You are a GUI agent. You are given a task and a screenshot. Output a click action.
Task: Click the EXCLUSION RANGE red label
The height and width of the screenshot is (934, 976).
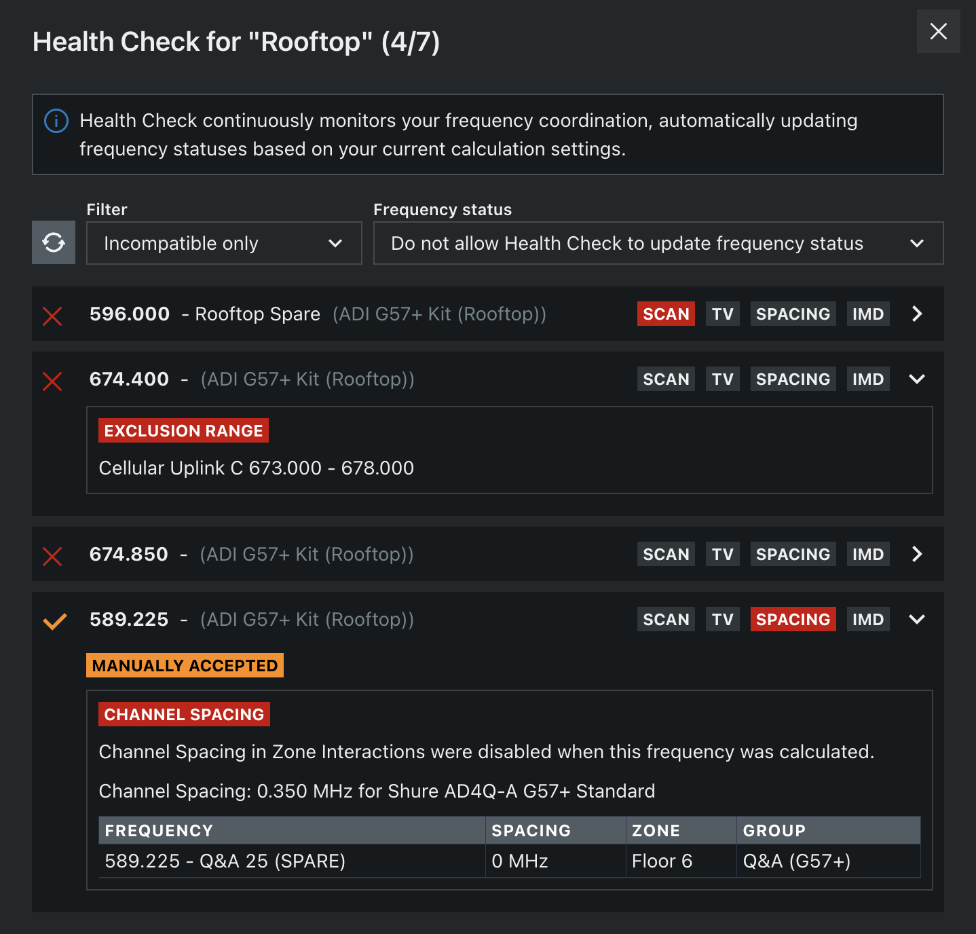coord(183,430)
